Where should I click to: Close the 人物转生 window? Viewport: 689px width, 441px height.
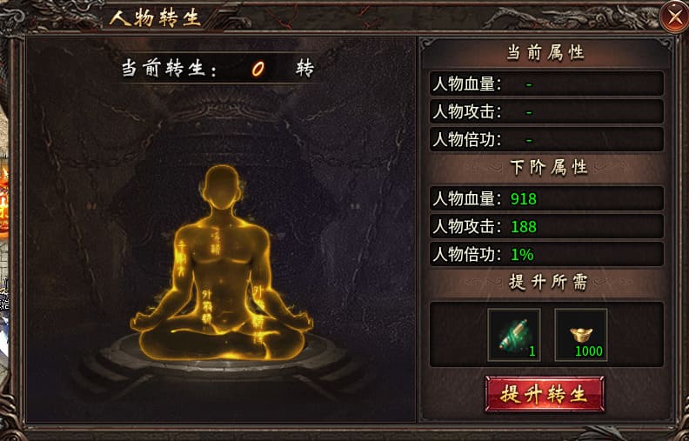[x=674, y=17]
